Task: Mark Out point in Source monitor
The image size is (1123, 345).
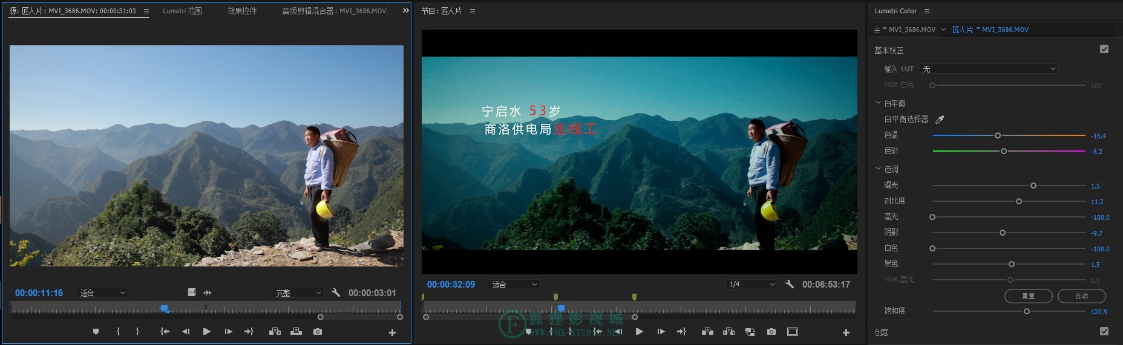Action: (137, 332)
